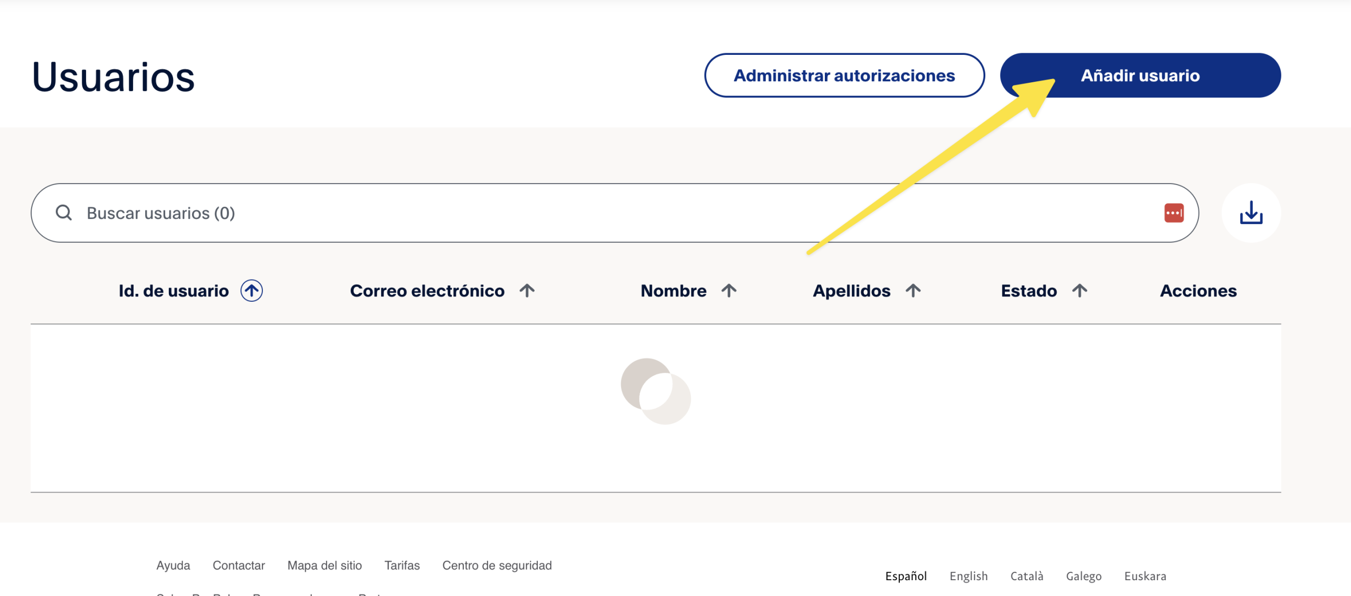Click the sort arrow beside Correo electrónico
Viewport: 1351px width, 596px height.
(527, 290)
